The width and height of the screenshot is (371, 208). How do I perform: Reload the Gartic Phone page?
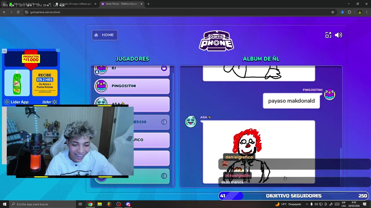coord(18,12)
